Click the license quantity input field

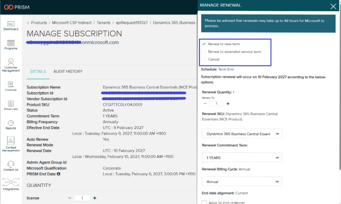(82, 198)
